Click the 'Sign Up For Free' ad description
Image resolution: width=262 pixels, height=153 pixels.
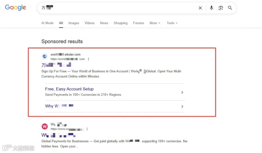point(111,74)
